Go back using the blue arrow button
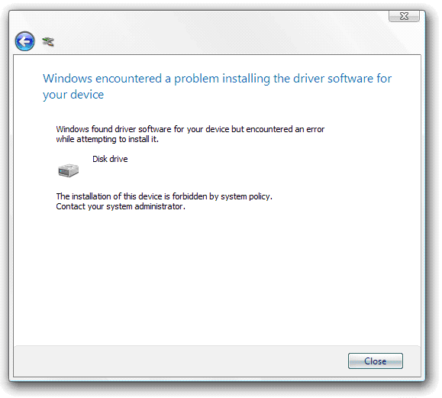Viewport: 442px width, 398px height. tap(24, 41)
